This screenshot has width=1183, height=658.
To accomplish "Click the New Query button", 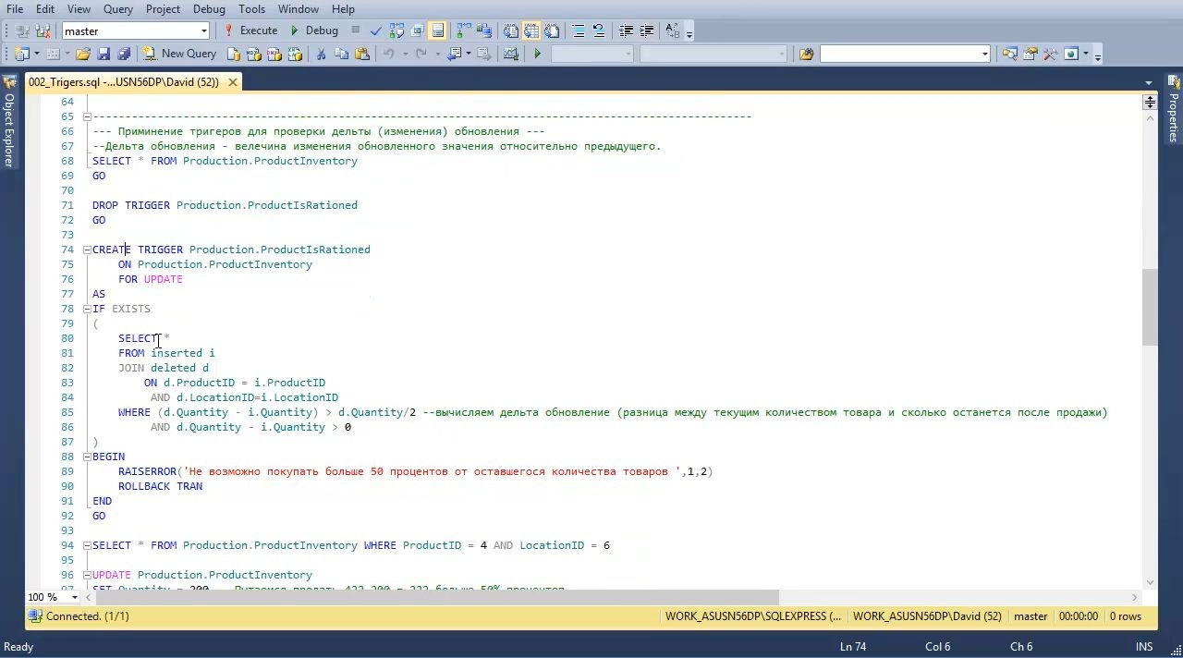I will pyautogui.click(x=178, y=54).
